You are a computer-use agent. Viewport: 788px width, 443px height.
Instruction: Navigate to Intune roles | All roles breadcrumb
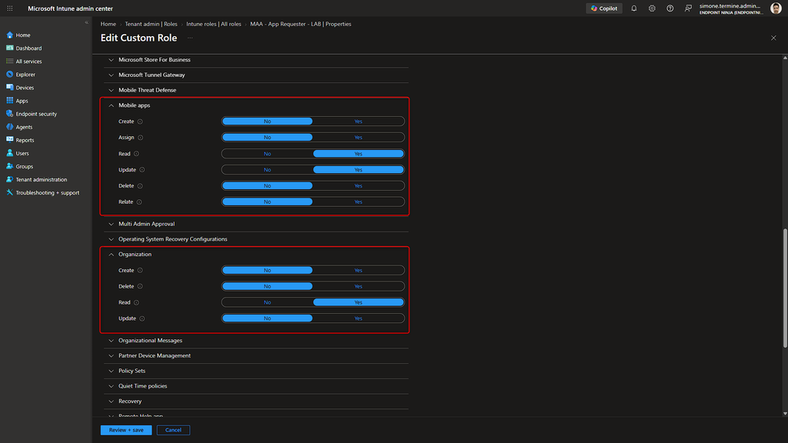point(214,24)
